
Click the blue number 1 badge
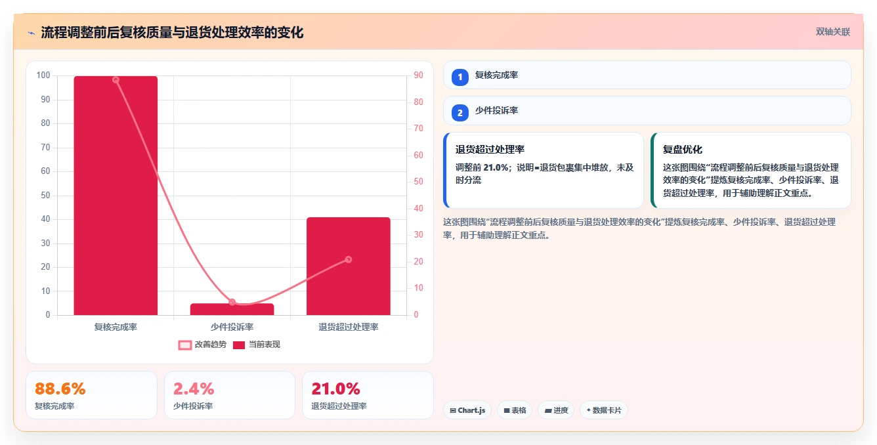pos(460,77)
